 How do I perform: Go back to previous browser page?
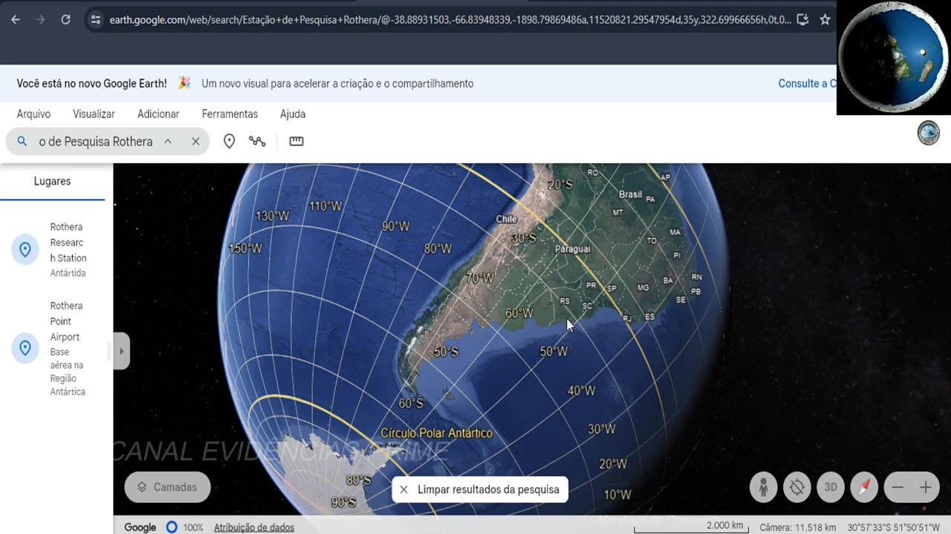[16, 20]
